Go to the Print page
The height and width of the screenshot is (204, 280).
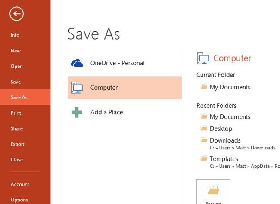coord(16,113)
